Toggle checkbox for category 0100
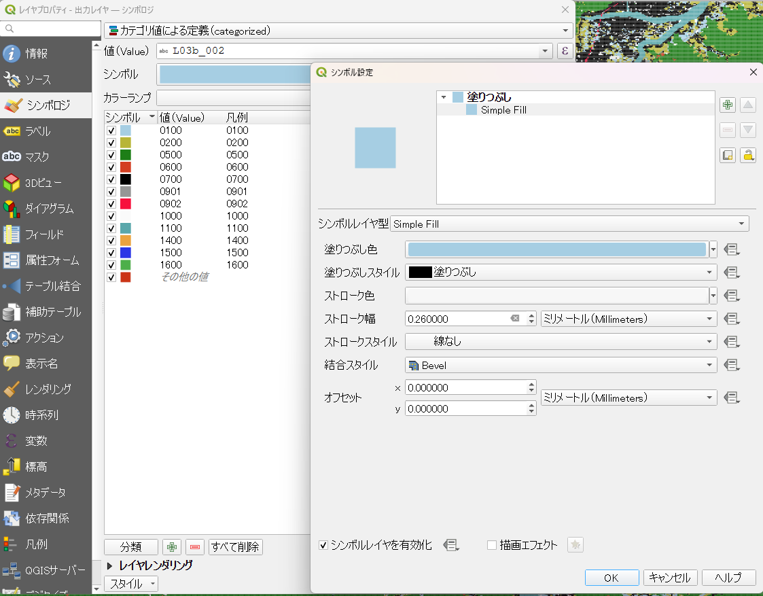The width and height of the screenshot is (763, 596). pyautogui.click(x=111, y=130)
